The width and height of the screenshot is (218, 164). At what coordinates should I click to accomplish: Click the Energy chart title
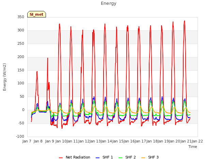pos(109,3)
